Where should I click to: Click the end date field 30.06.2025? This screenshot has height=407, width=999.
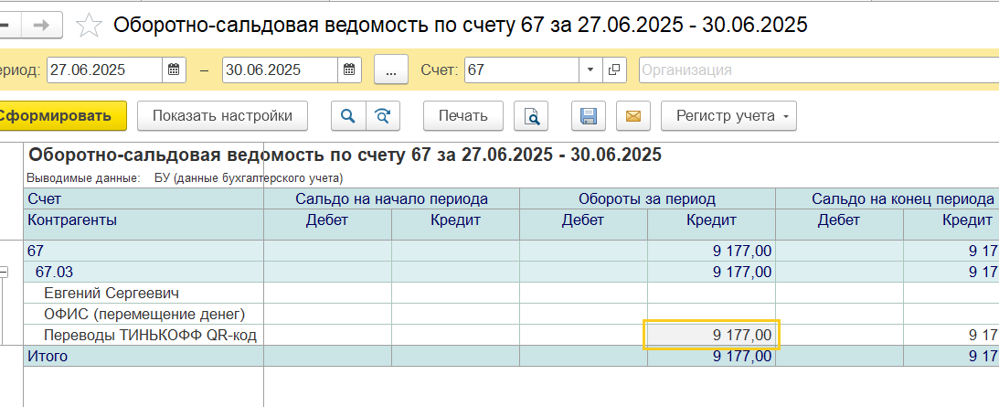coord(280,70)
